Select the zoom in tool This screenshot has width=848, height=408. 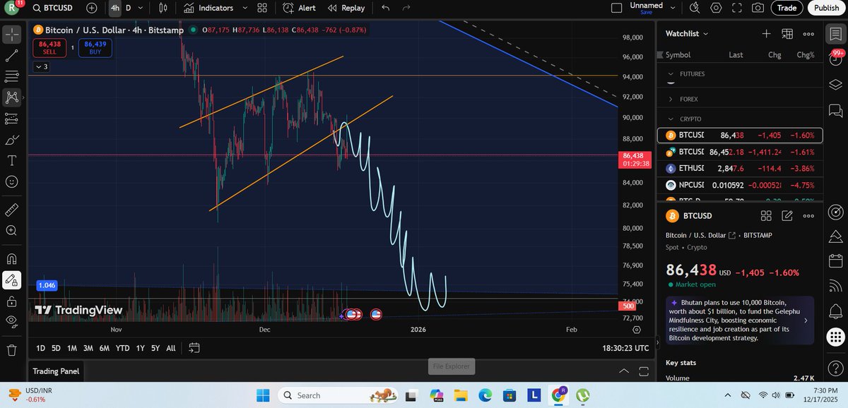[12, 231]
